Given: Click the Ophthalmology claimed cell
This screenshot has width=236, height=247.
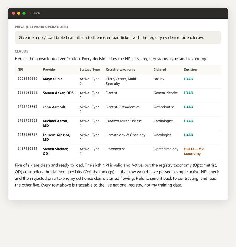Looking at the screenshot, I should tap(166, 149).
